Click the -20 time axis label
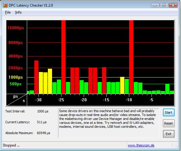Image resolution: width=181 pixels, height=151 pixels. (x=84, y=100)
